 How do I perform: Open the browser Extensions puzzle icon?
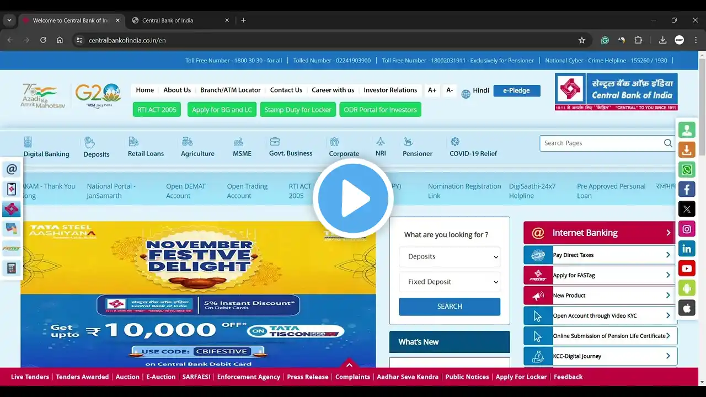(638, 40)
